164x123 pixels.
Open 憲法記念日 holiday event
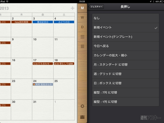[43, 22]
